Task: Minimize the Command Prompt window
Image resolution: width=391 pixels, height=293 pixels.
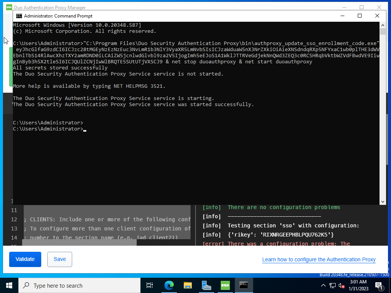Action: click(x=343, y=16)
